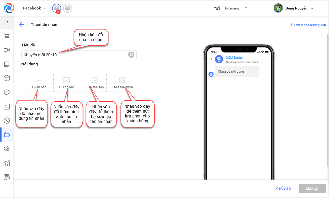The image size is (329, 198).
Task: Click the hoanang store name
Action: tap(232, 8)
